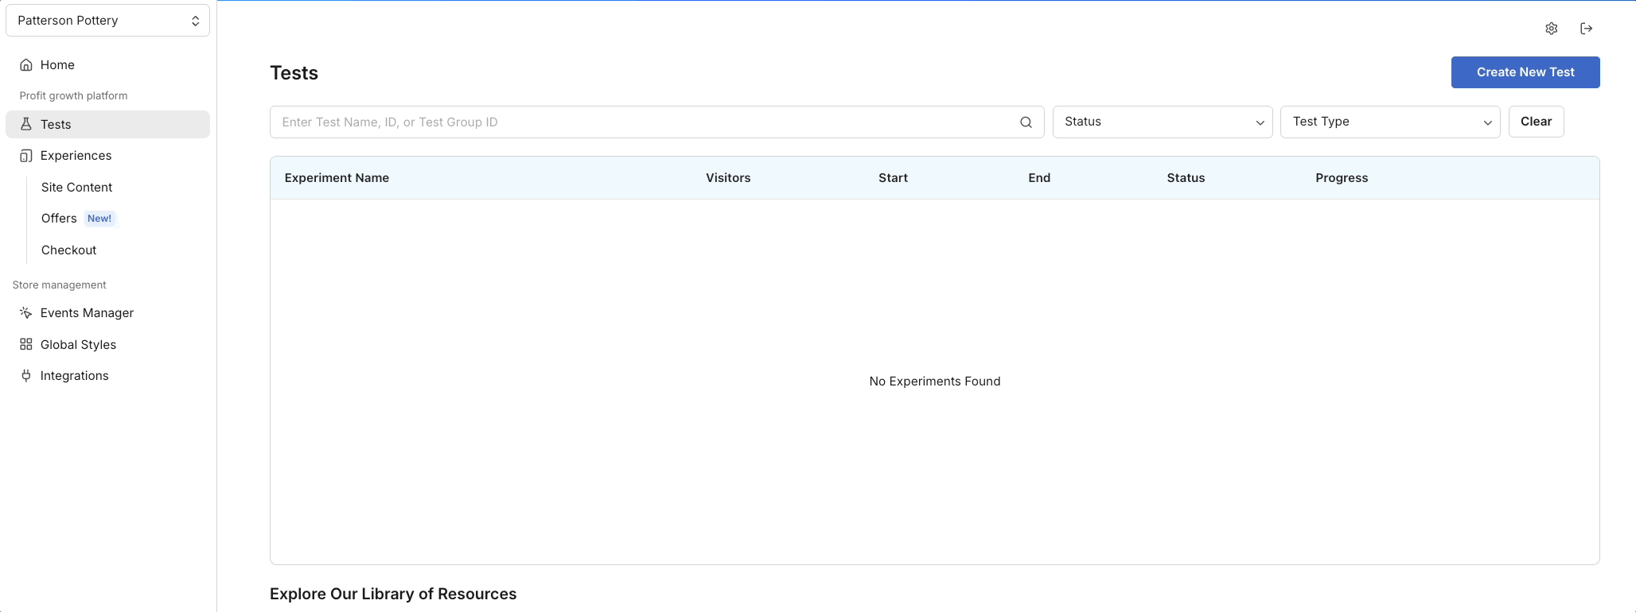Expand the Test Type filter dropdown
This screenshot has width=1636, height=612.
point(1389,122)
